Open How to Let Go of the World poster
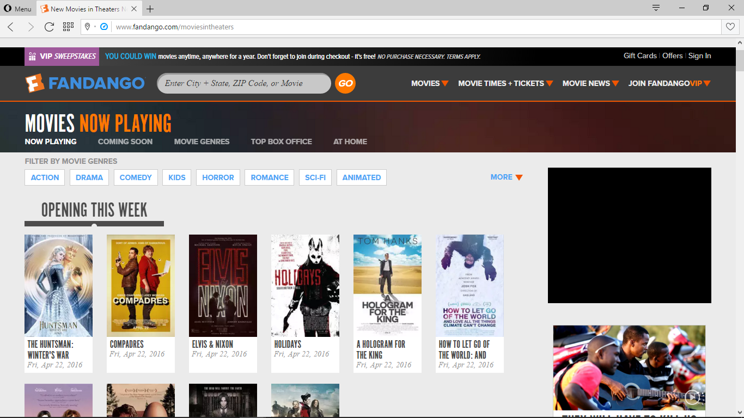This screenshot has width=744, height=418. click(469, 286)
